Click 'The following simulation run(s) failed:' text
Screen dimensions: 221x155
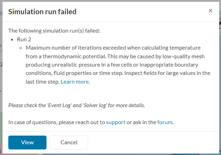[x=54, y=31]
